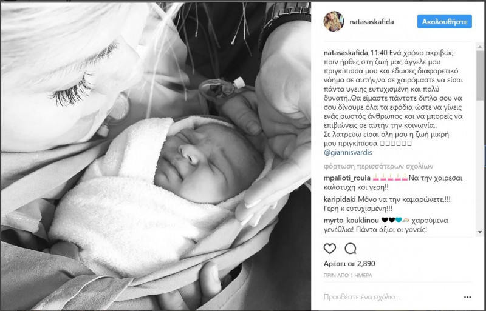This screenshot has height=311, width=486.
Task: Open comments with the speech bubble icon
Action: (x=351, y=249)
